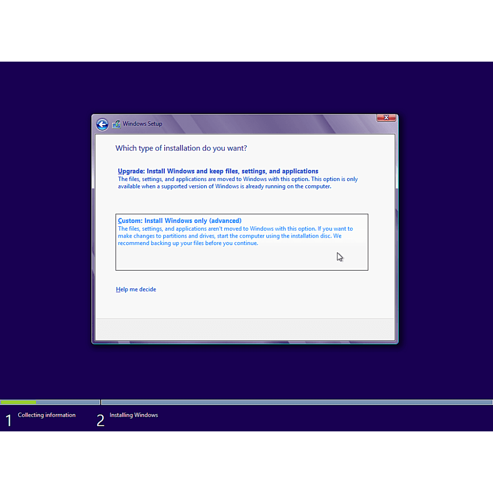493x493 pixels.
Task: Click the Windows Setup title text
Action: pos(142,124)
